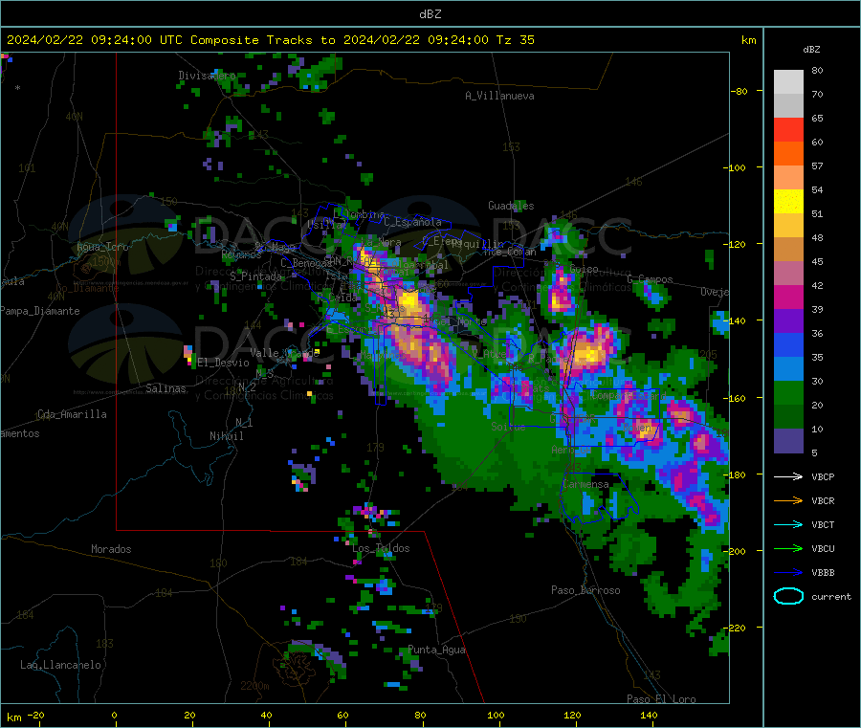This screenshot has width=861, height=728.
Task: Click the 'Los_Toldos' map label
Action: 381,548
